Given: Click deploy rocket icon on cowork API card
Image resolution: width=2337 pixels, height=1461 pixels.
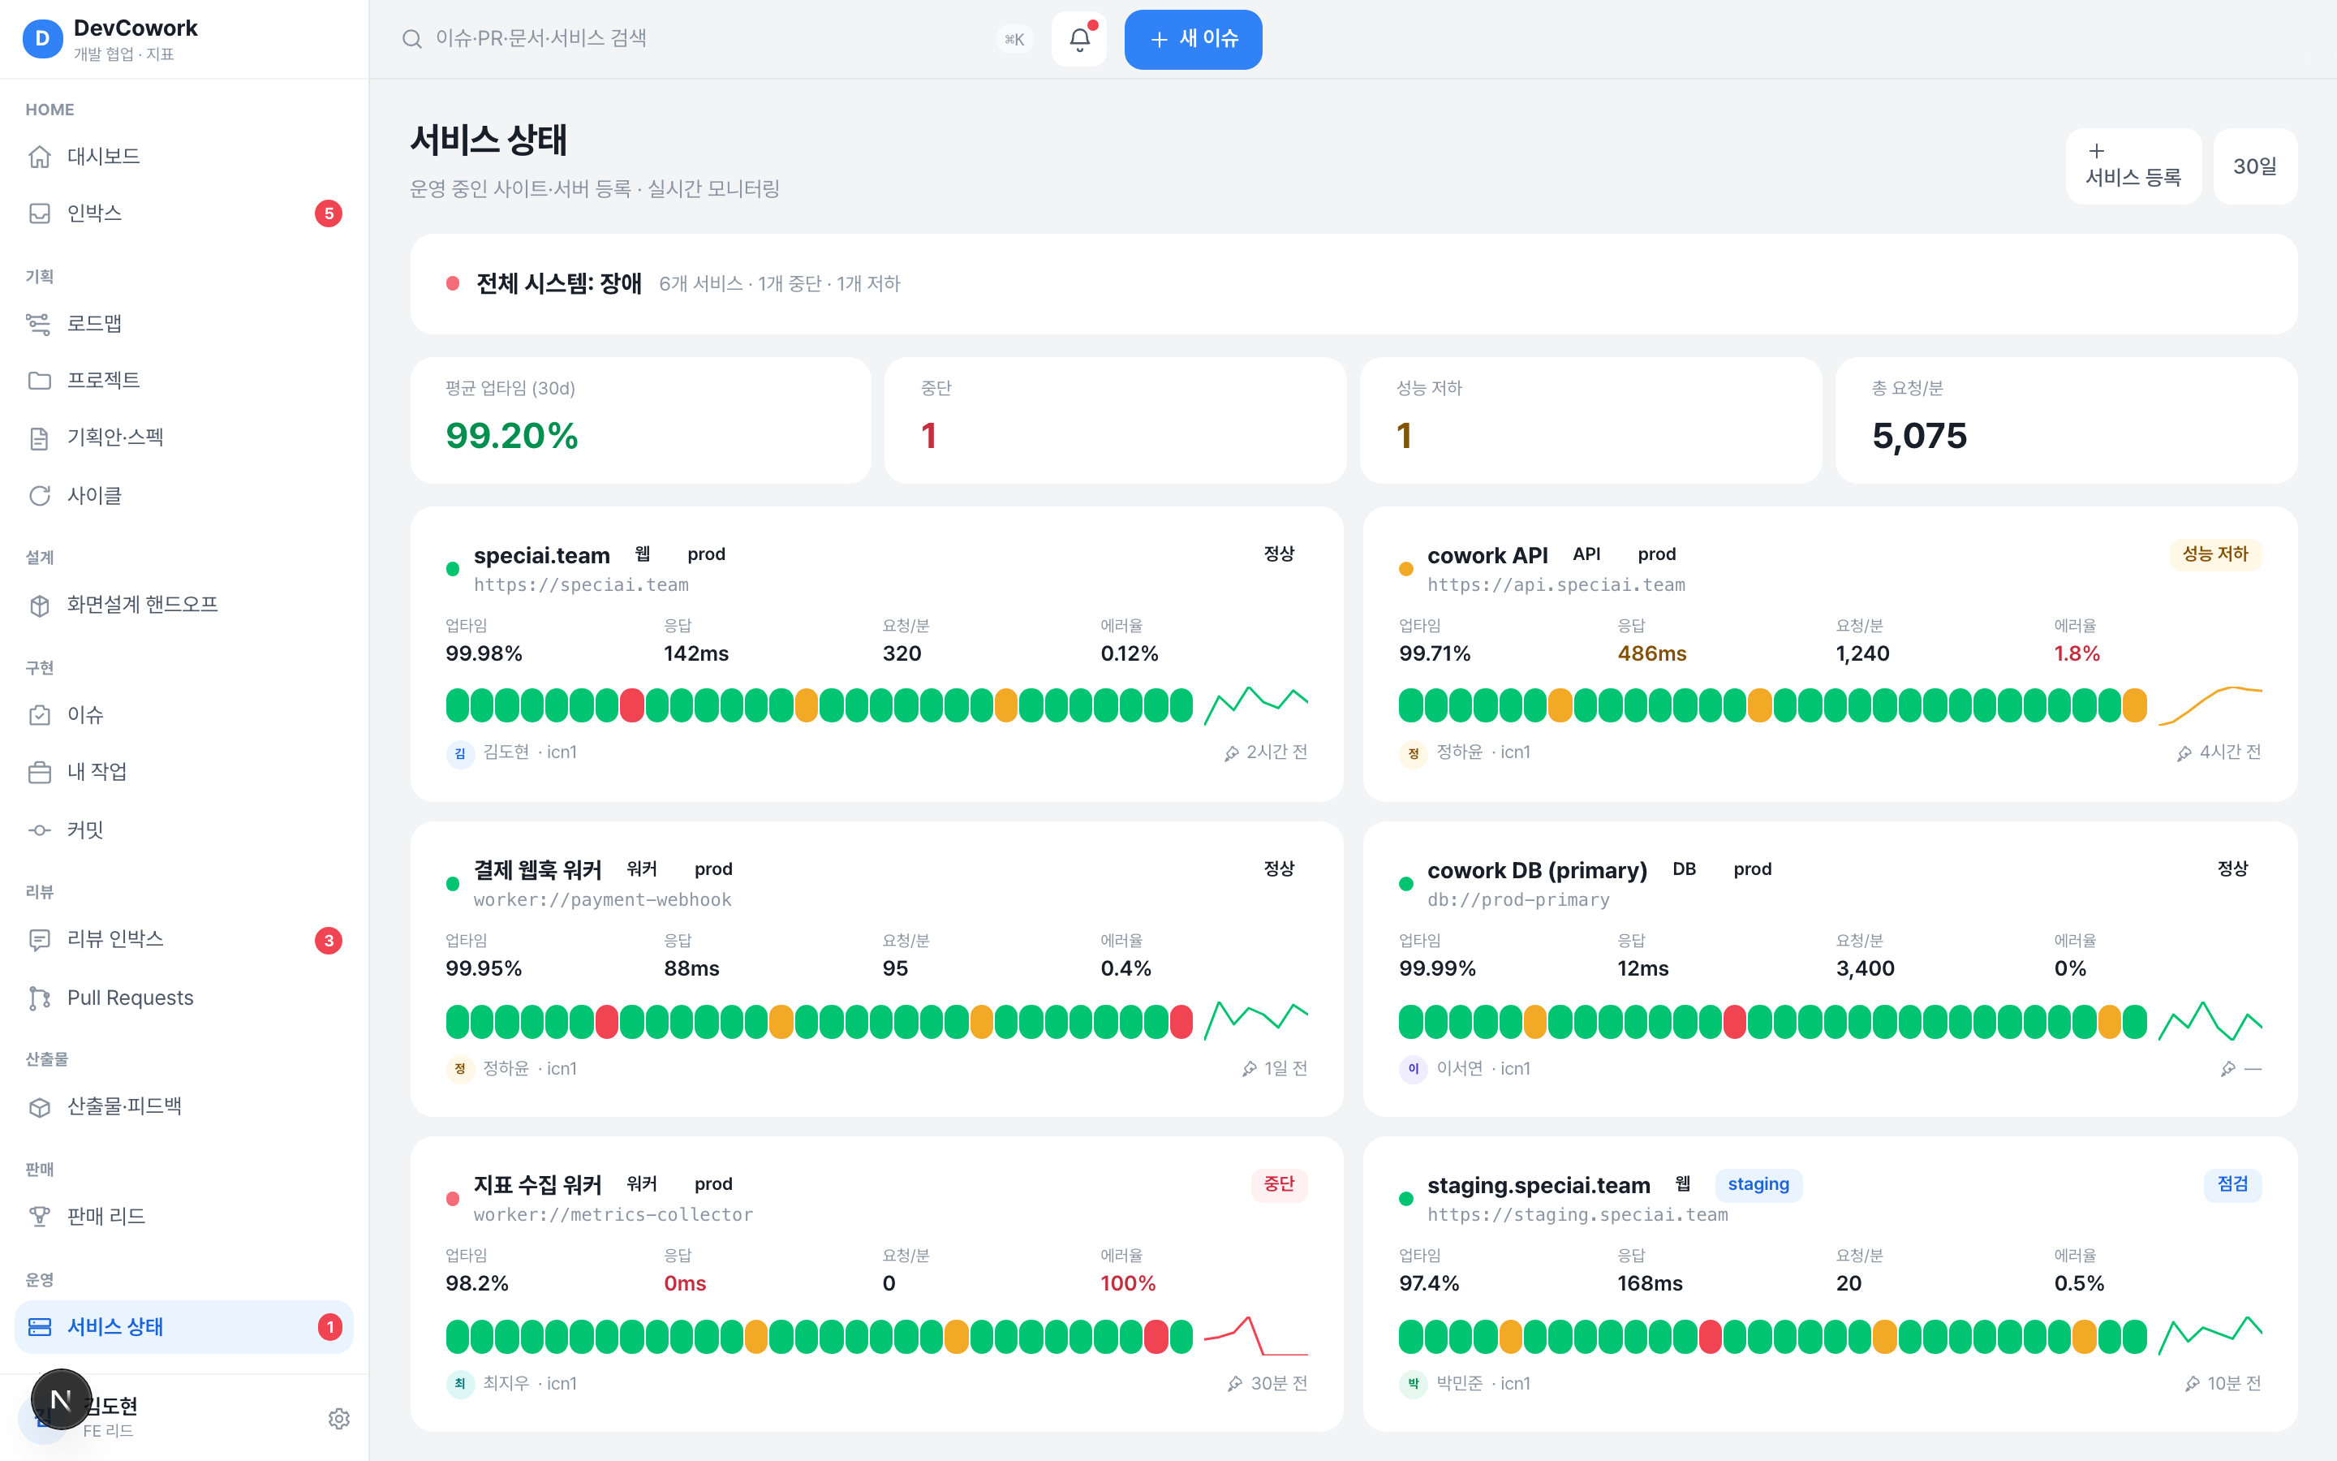Looking at the screenshot, I should (2184, 752).
